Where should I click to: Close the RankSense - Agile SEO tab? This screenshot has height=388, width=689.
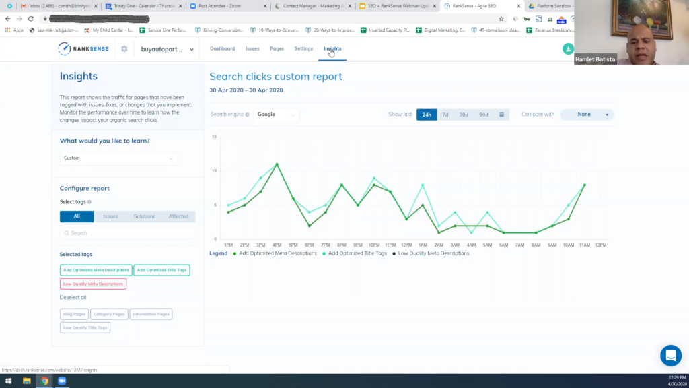click(519, 6)
